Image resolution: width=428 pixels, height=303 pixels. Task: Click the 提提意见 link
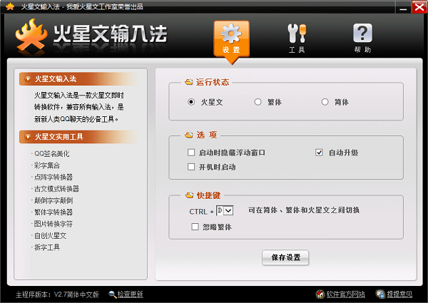click(x=399, y=294)
